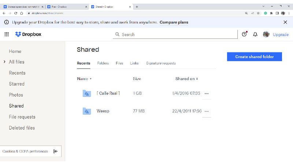
Task: Go to the browser home page icon
Action: (22, 13)
